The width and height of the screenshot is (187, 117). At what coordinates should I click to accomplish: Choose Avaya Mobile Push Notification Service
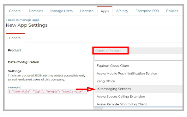click(x=139, y=73)
